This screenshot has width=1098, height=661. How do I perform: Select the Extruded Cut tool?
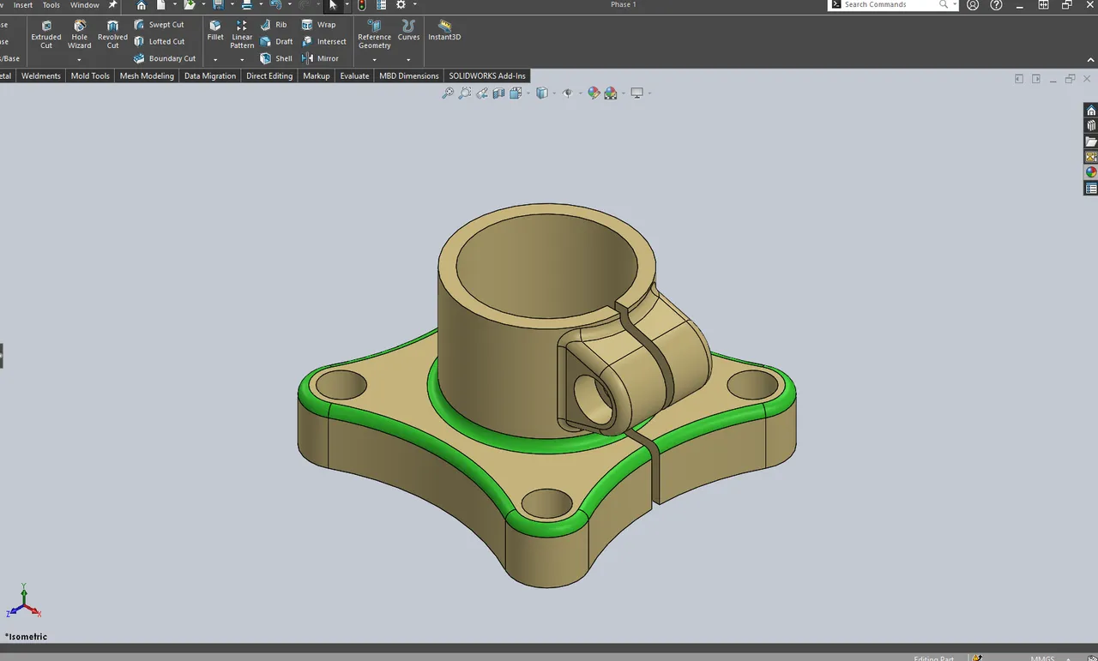pos(46,36)
